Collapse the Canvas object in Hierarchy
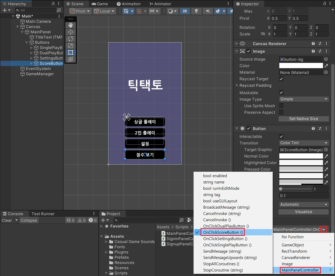Viewport: 335px width, 276px height. point(18,27)
